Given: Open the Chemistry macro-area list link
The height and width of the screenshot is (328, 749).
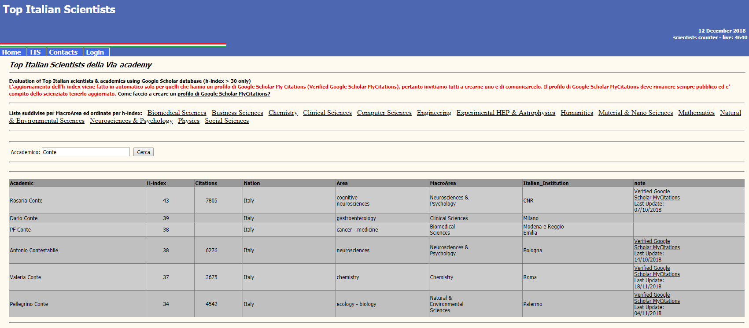Looking at the screenshot, I should [283, 113].
